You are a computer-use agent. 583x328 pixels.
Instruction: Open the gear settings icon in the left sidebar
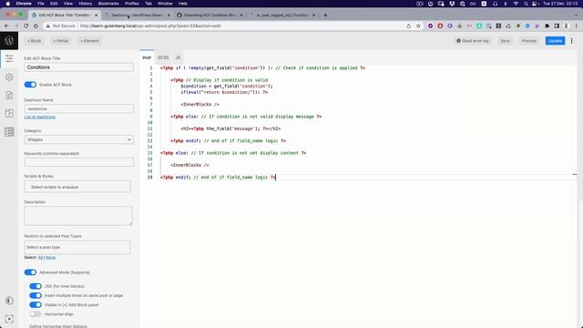(x=9, y=77)
